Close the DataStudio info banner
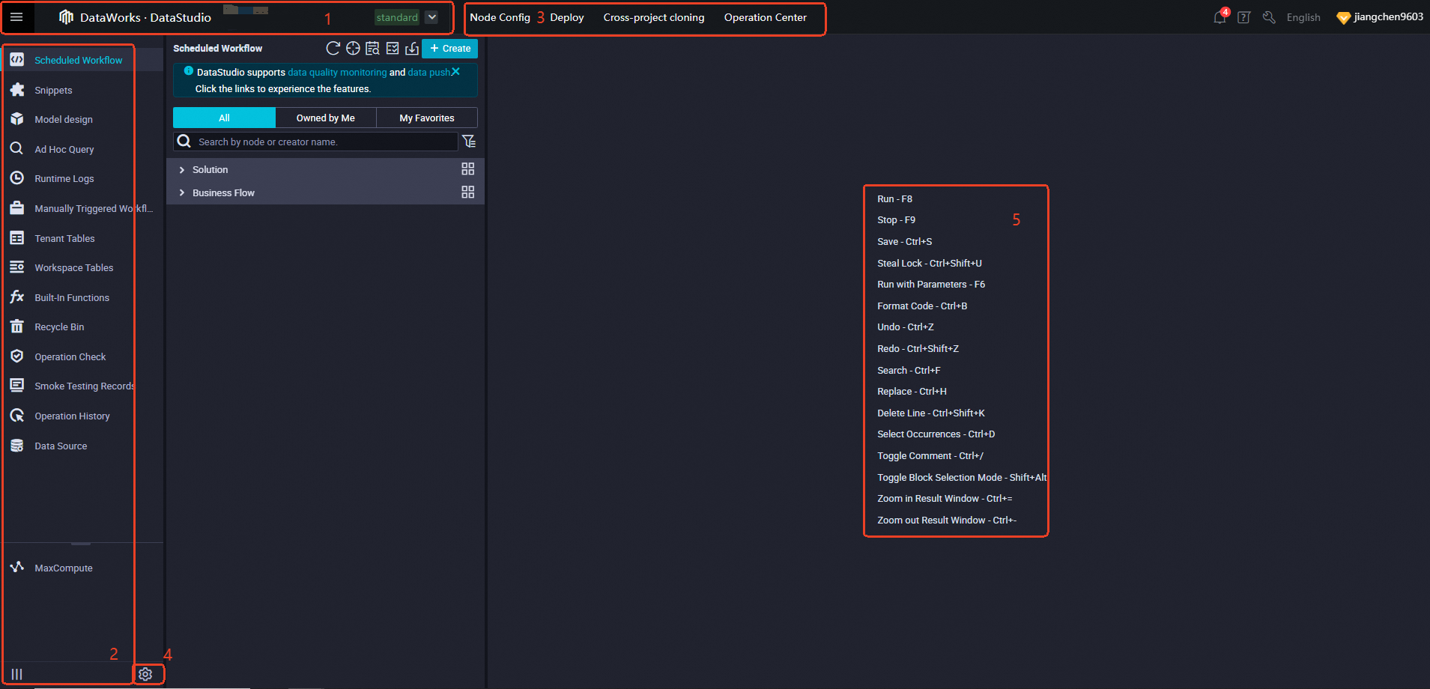This screenshot has height=689, width=1430. [x=455, y=72]
